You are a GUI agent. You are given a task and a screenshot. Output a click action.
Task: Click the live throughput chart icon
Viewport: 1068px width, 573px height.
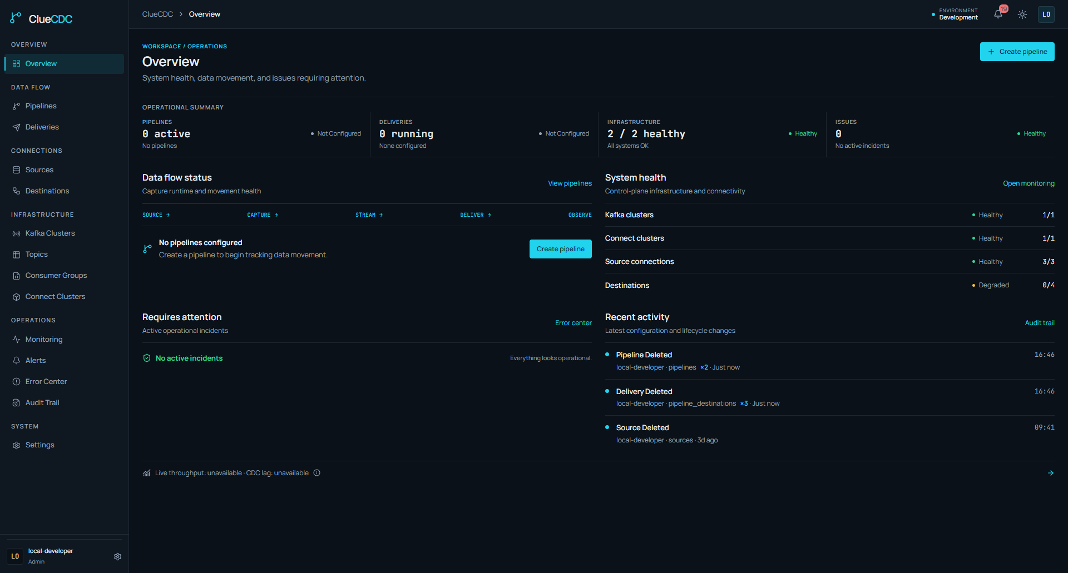(147, 473)
